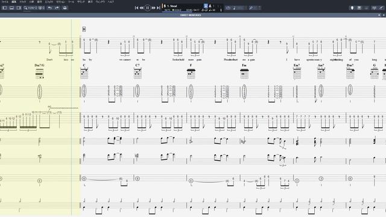The image size is (386, 217).
Task: Toggle the metronome icon
Action: click(x=210, y=5)
